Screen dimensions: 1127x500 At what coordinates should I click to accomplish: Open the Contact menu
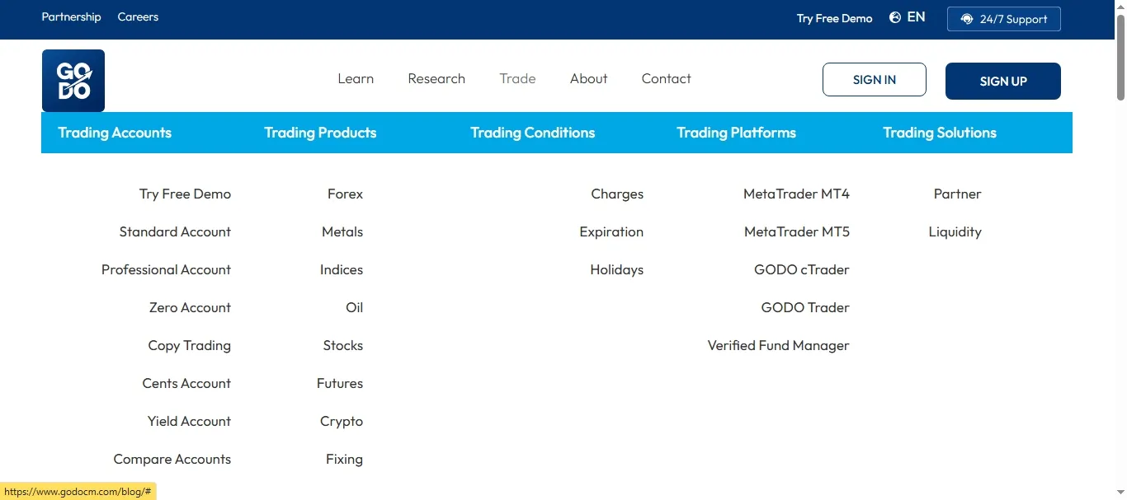click(x=666, y=79)
